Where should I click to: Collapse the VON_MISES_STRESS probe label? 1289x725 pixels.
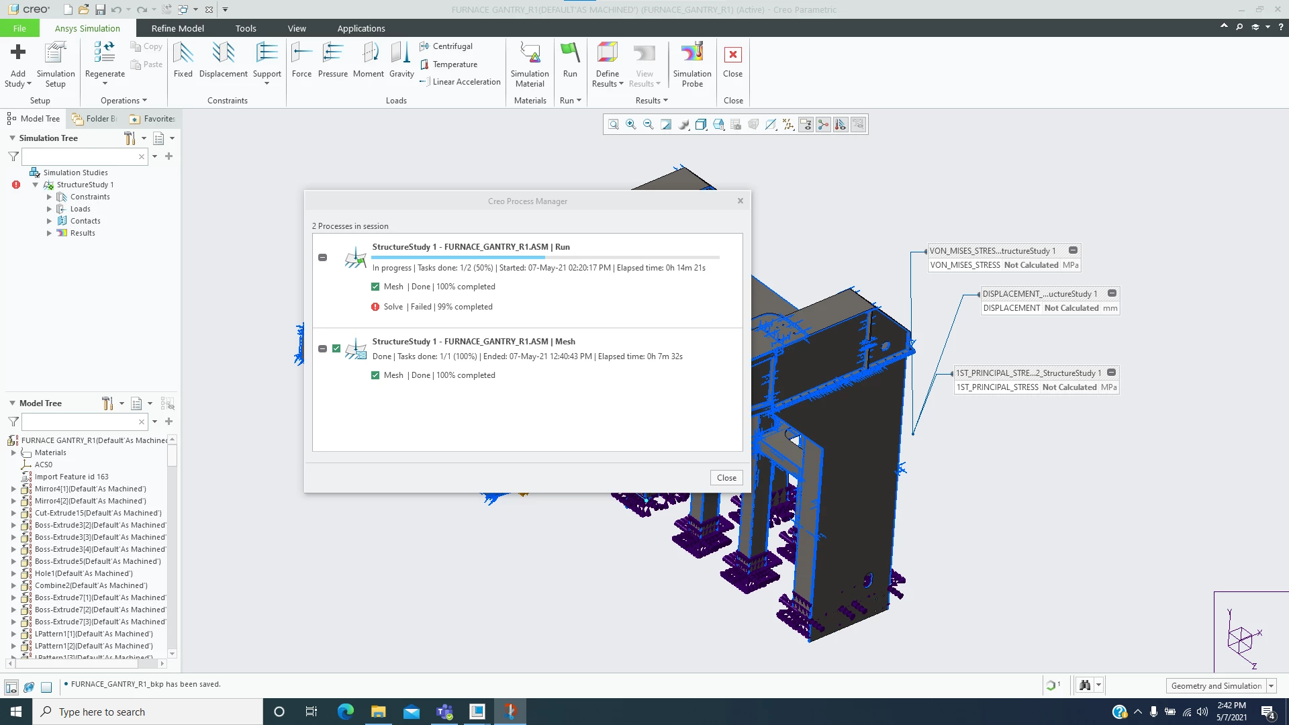pyautogui.click(x=1073, y=250)
